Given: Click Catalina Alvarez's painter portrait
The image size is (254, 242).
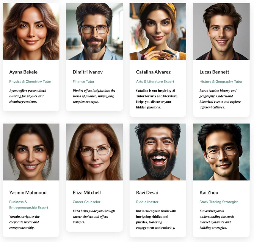Looking at the screenshot, I should tap(158, 32).
